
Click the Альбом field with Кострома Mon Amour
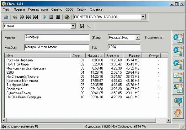pos(56,47)
